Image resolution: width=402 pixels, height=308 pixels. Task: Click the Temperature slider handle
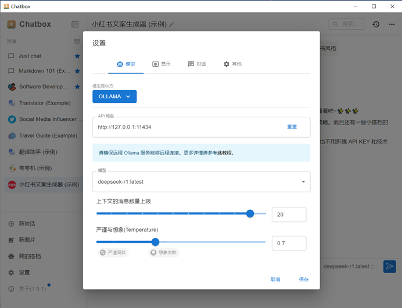(x=155, y=242)
